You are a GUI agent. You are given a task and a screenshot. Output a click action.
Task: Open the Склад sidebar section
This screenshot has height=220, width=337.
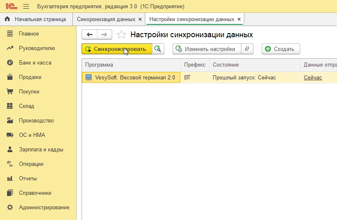(x=26, y=106)
